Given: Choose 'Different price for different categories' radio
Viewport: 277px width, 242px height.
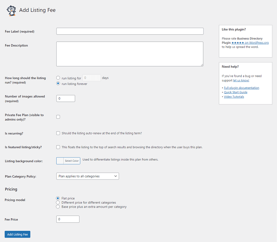Looking at the screenshot, I should point(58,202).
